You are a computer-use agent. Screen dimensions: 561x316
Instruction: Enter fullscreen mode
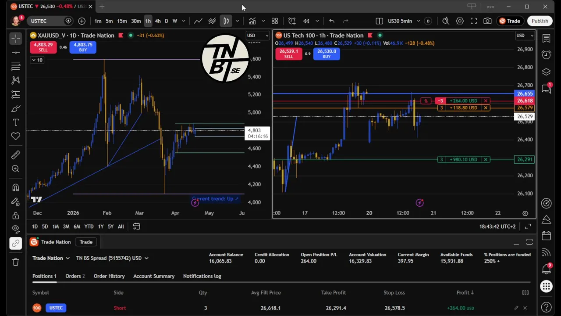tap(474, 21)
